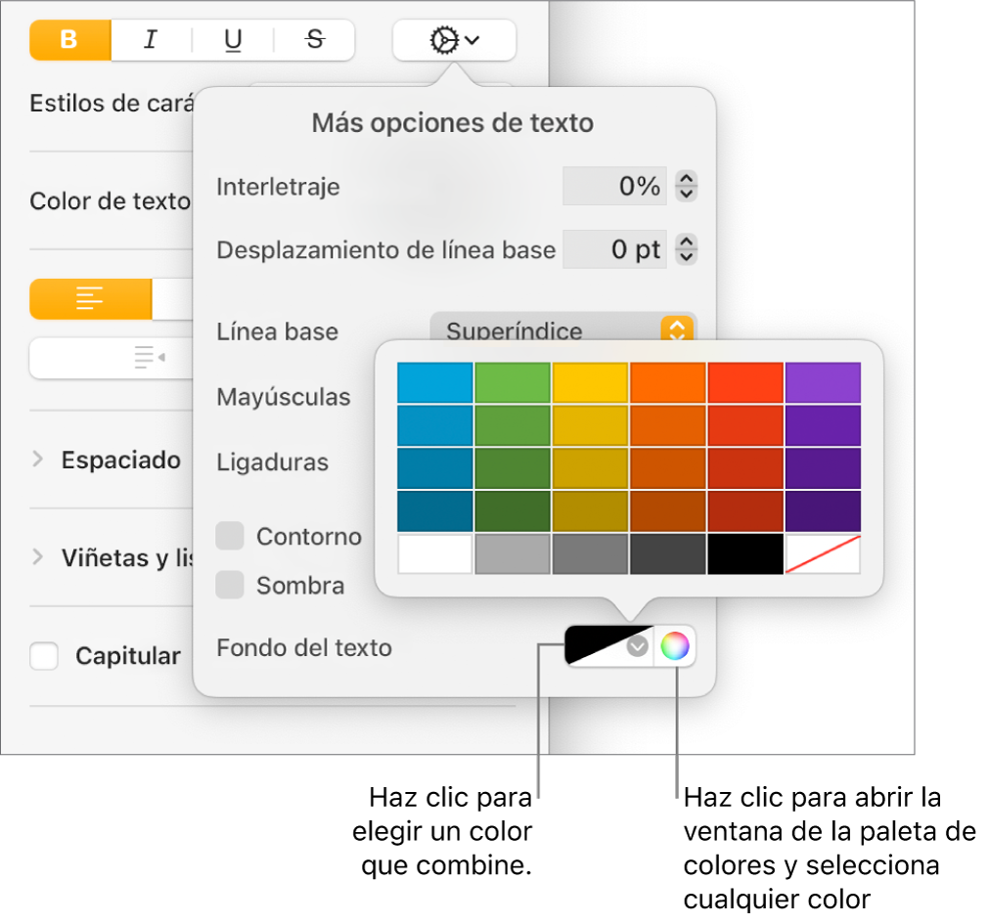The width and height of the screenshot is (990, 924).
Task: Pick the no-fill swatch with red slash
Action: pos(823,553)
